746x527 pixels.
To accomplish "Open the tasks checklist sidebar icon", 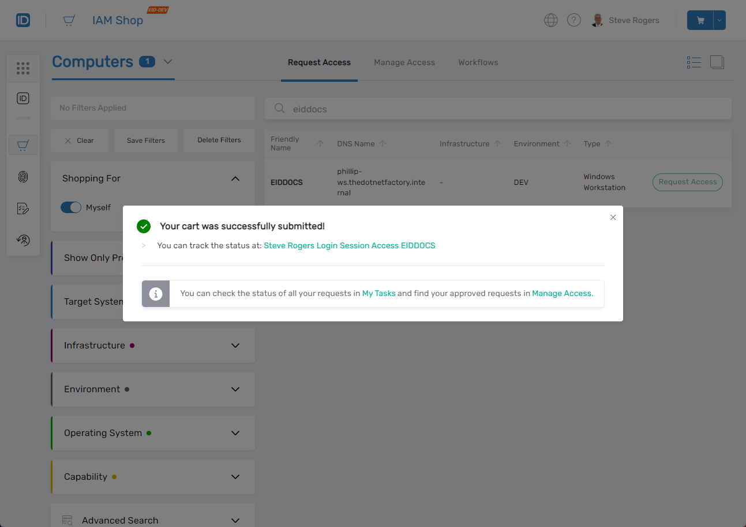I will (23, 208).
